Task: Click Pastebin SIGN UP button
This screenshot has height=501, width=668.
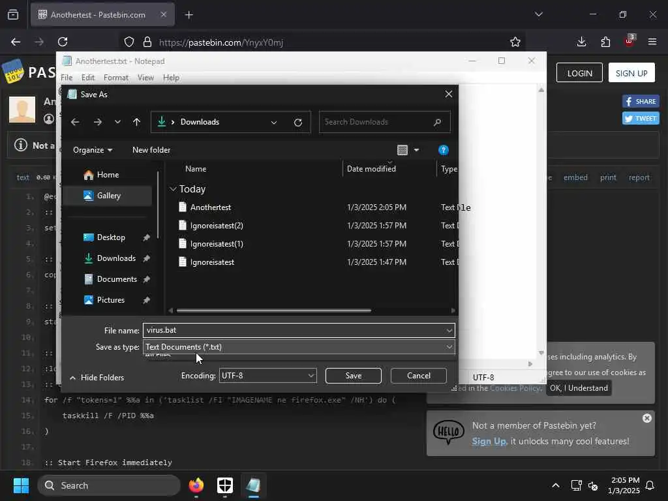Action: [x=631, y=73]
